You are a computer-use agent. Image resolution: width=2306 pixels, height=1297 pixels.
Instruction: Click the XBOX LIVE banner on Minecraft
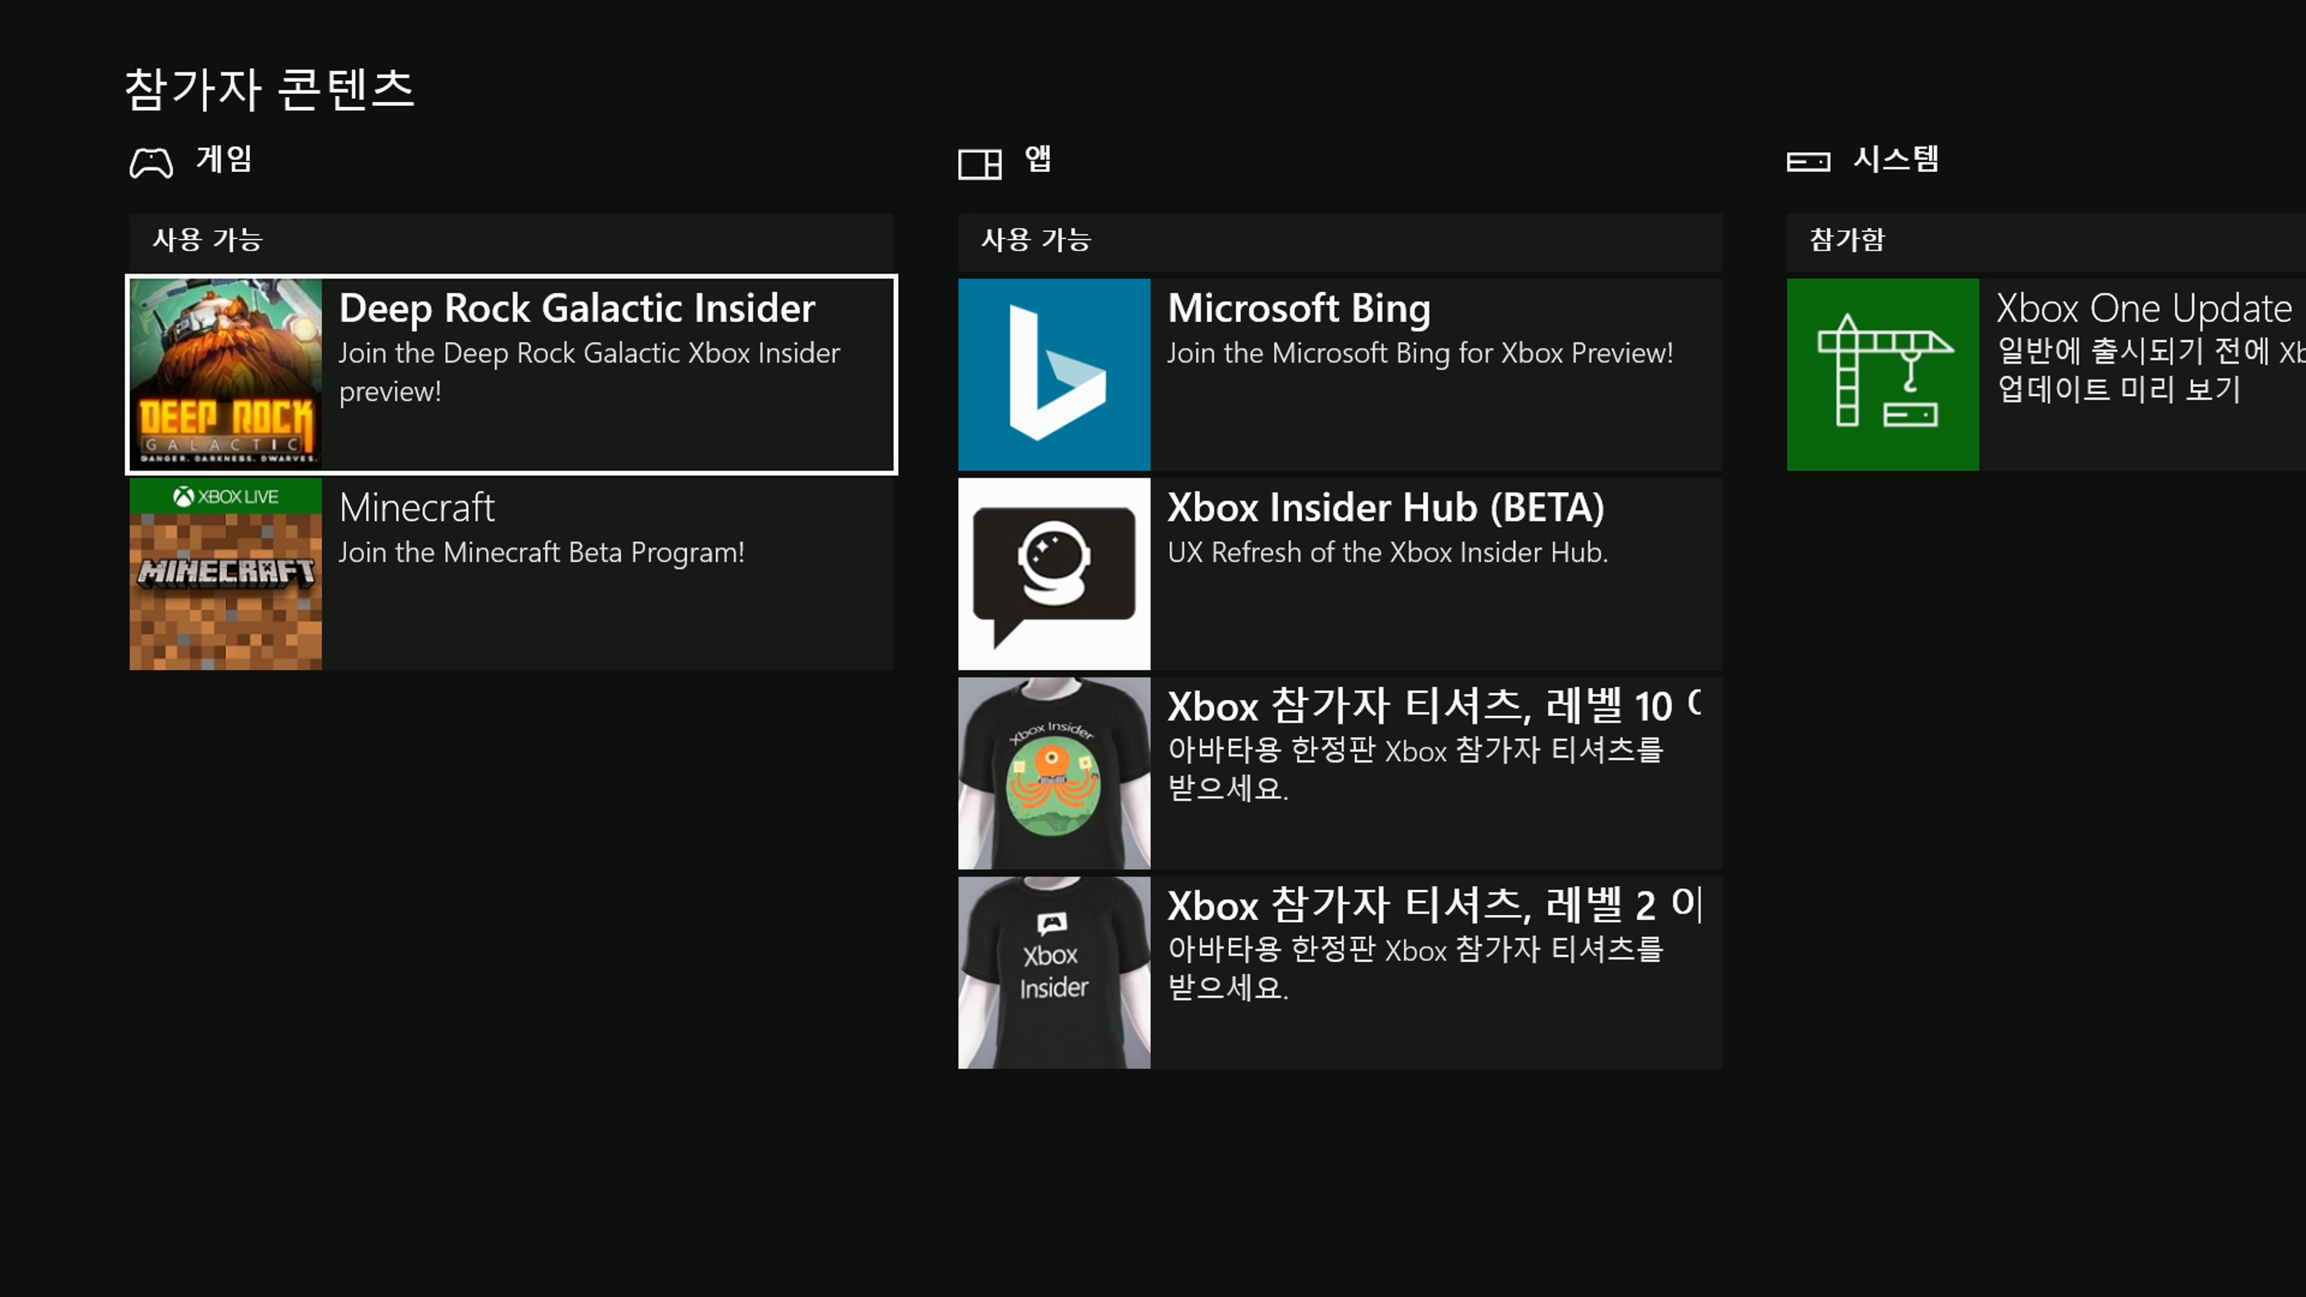(226, 496)
